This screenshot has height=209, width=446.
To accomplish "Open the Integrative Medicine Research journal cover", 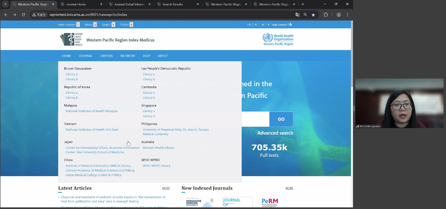I will pos(200,202).
